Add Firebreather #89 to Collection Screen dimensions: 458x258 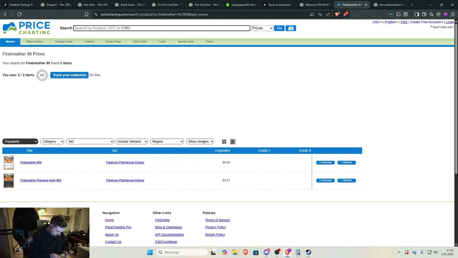(x=326, y=162)
